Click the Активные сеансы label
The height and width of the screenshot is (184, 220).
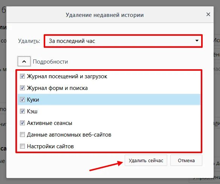(49, 123)
